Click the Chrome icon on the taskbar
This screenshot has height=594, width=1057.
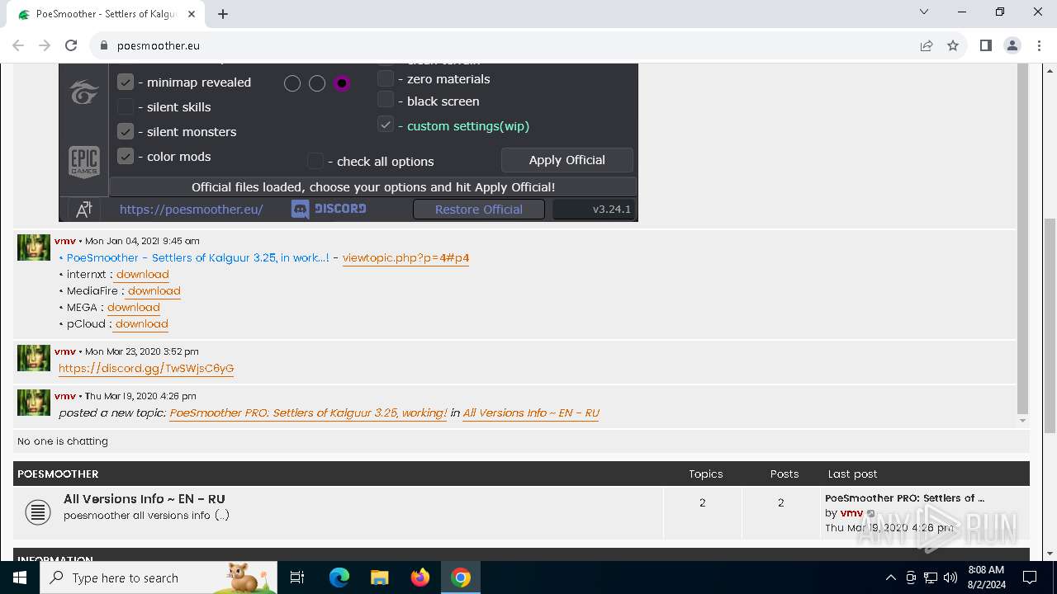(461, 577)
